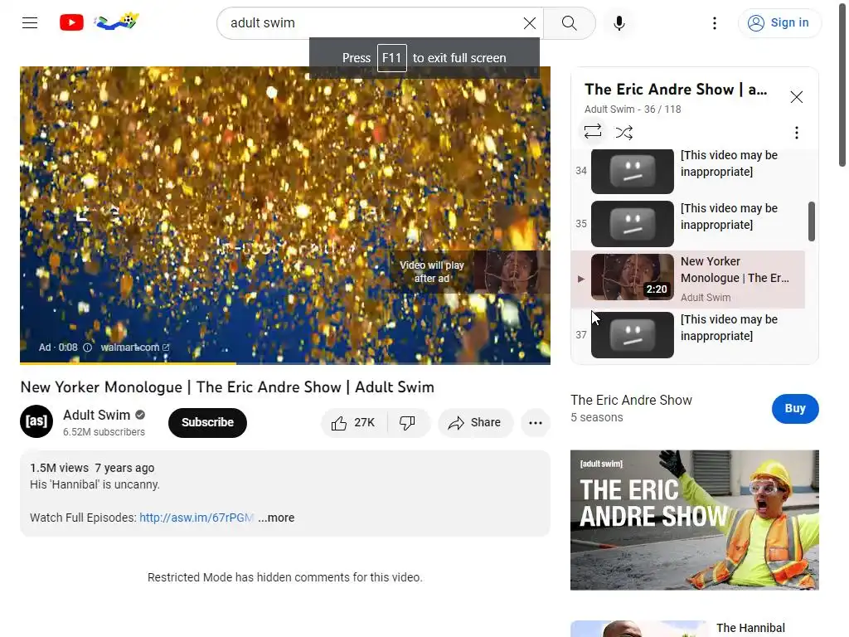Open the YouTube doodle graphic
The image size is (849, 637).
click(x=116, y=21)
